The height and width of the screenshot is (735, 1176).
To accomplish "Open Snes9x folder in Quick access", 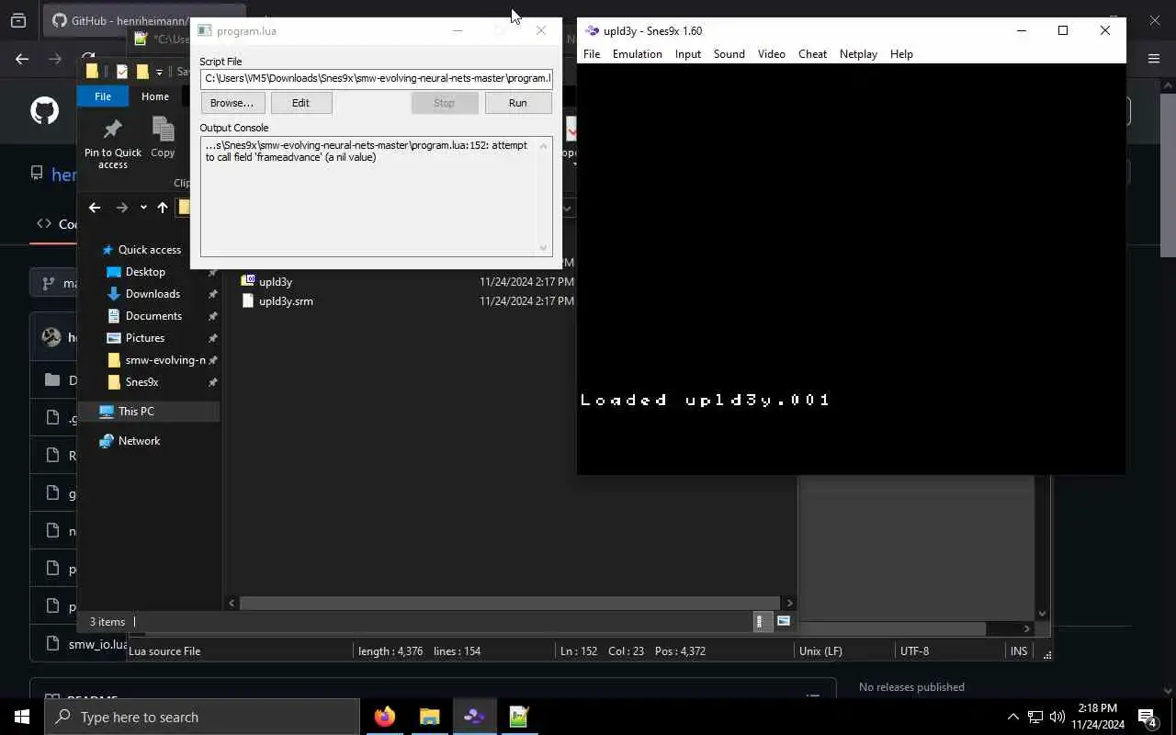I will [141, 382].
